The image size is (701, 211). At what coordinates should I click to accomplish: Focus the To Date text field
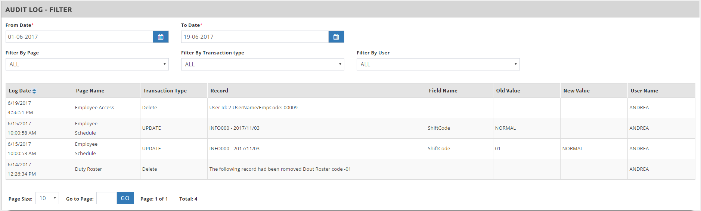pos(255,37)
